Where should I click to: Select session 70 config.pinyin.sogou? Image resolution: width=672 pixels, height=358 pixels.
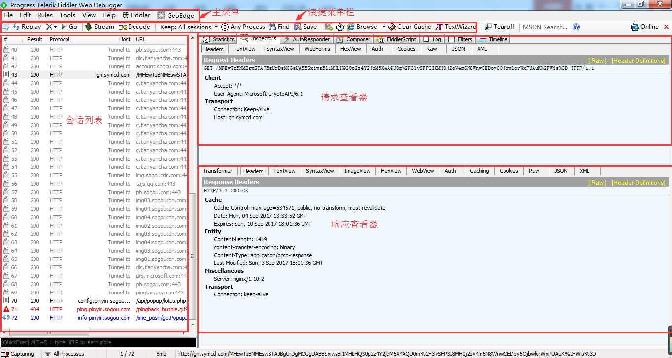[x=95, y=301]
